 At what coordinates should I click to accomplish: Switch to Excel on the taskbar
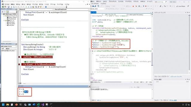click(x=38, y=105)
